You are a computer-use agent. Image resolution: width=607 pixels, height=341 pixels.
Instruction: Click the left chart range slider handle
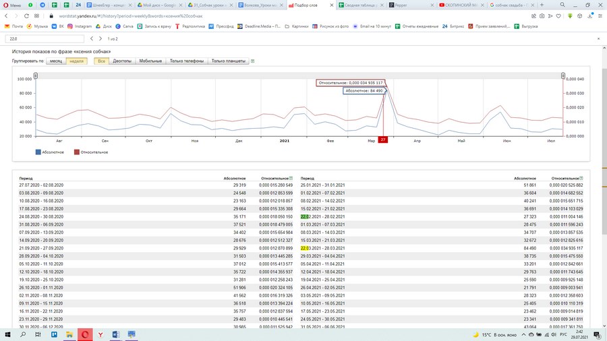pos(36,75)
